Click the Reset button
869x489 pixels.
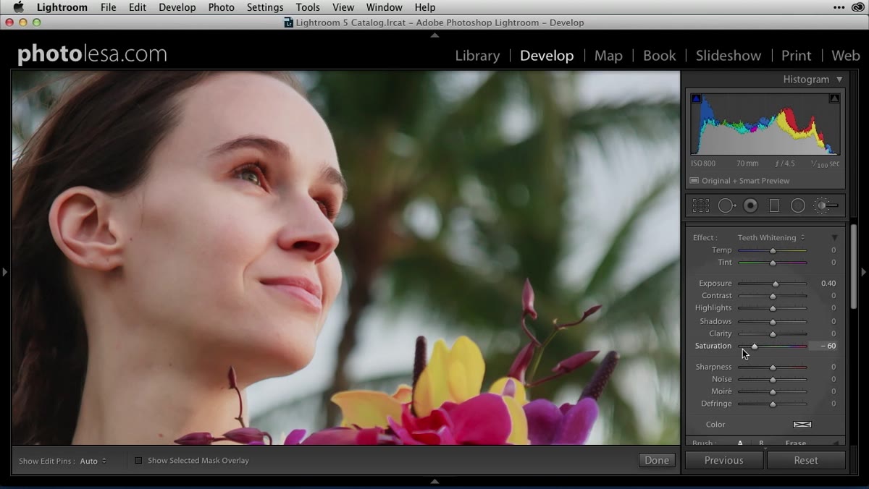pyautogui.click(x=806, y=460)
